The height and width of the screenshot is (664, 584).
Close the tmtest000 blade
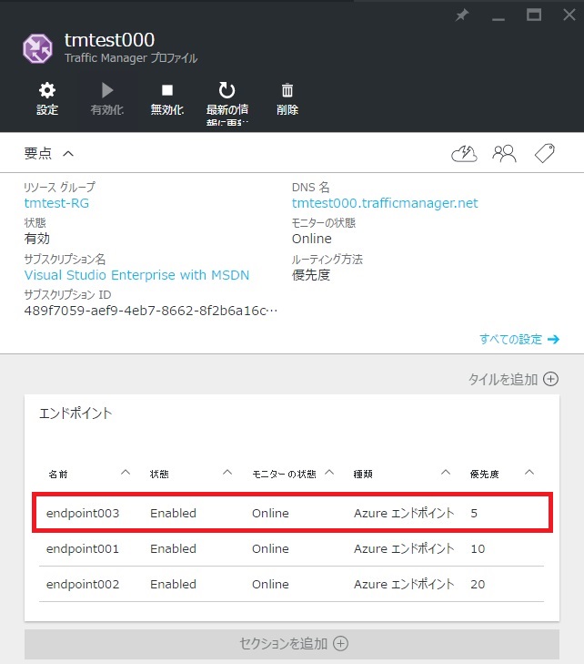(x=569, y=15)
